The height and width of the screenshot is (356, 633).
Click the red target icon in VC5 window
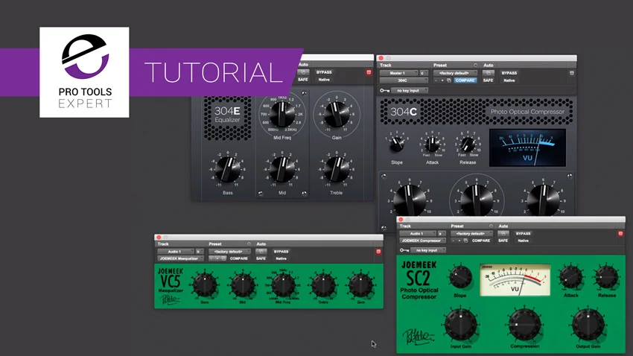(x=378, y=252)
